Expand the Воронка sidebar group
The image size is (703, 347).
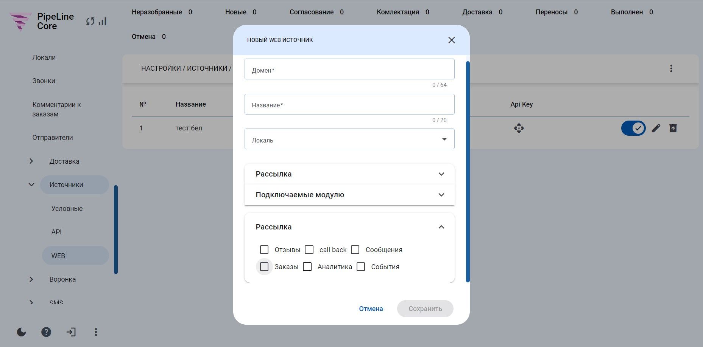point(31,279)
